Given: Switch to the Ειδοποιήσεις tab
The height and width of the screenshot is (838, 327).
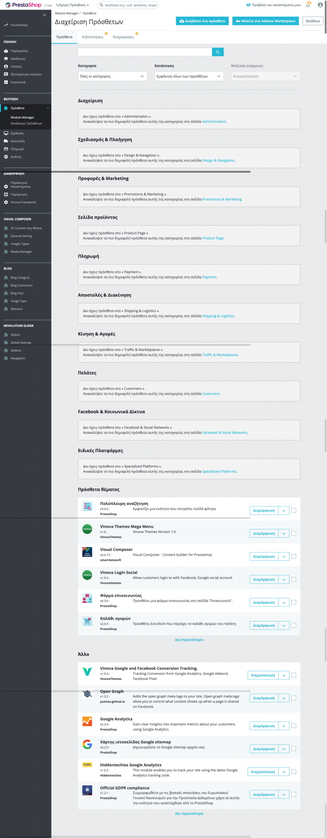Looking at the screenshot, I should click(93, 37).
